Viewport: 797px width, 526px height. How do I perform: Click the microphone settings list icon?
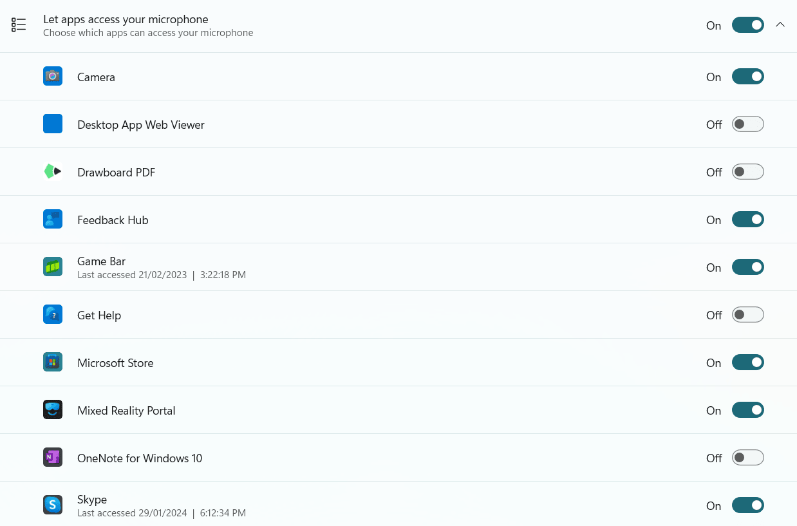click(19, 24)
